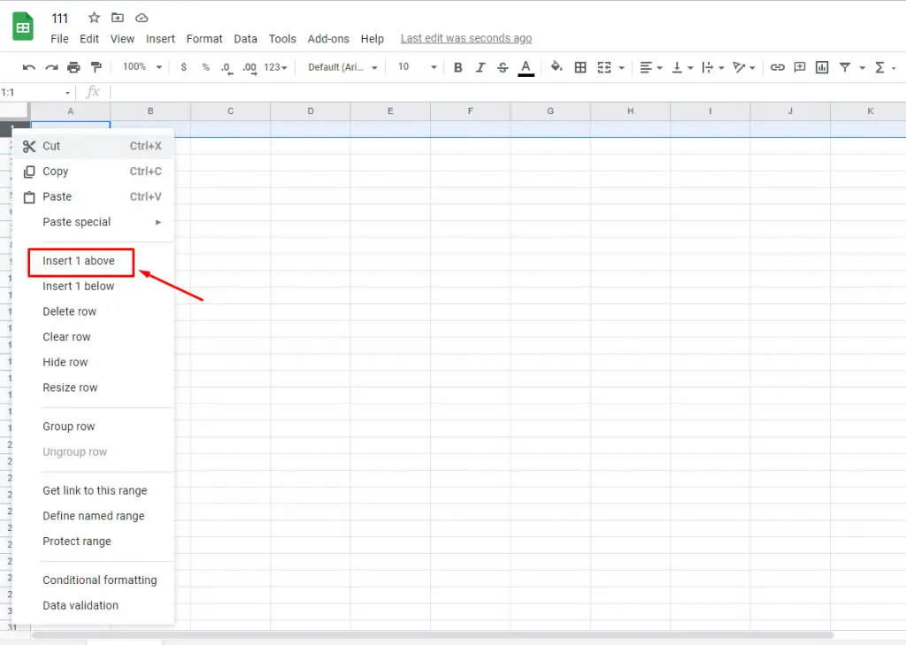This screenshot has height=645, width=906.
Task: Format as percent
Action: (205, 67)
